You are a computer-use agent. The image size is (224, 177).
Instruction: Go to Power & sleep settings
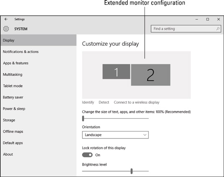tap(38, 109)
